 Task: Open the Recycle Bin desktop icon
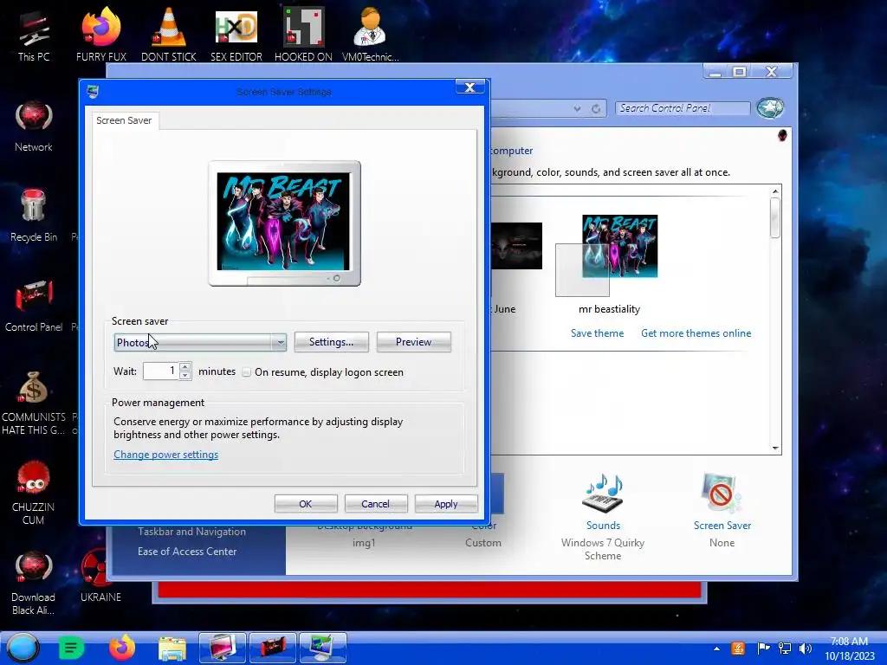[34, 216]
